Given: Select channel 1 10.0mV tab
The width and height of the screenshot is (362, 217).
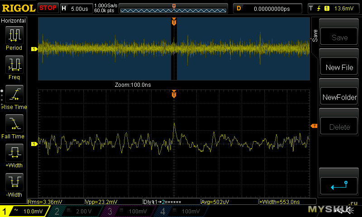Looking at the screenshot, I should [24, 211].
